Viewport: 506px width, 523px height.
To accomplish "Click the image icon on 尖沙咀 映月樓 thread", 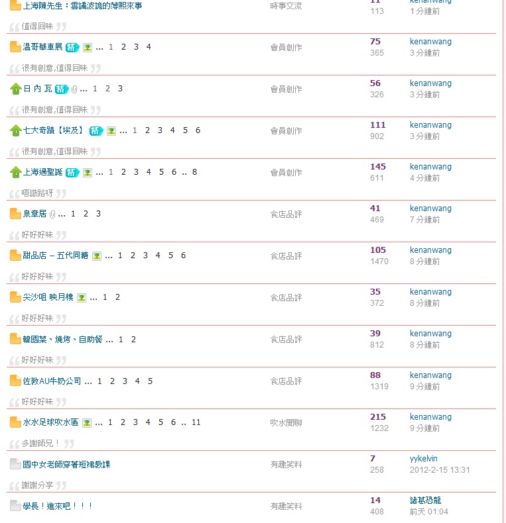I will pos(82,297).
